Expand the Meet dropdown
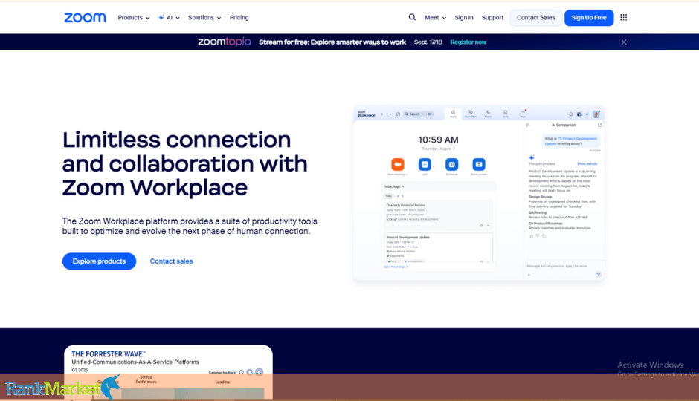Viewport: 699px width, 401px height. [435, 17]
